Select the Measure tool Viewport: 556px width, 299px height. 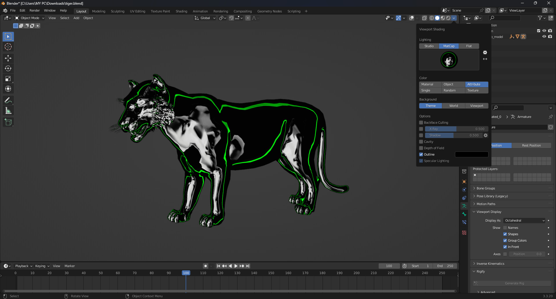8,111
